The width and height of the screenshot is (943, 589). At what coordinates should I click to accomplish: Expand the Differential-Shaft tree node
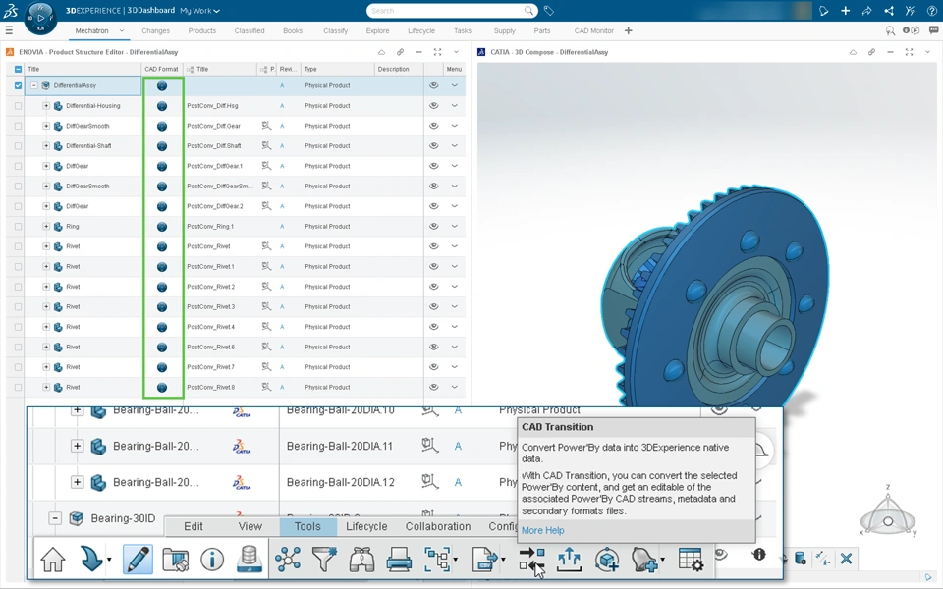click(x=46, y=146)
